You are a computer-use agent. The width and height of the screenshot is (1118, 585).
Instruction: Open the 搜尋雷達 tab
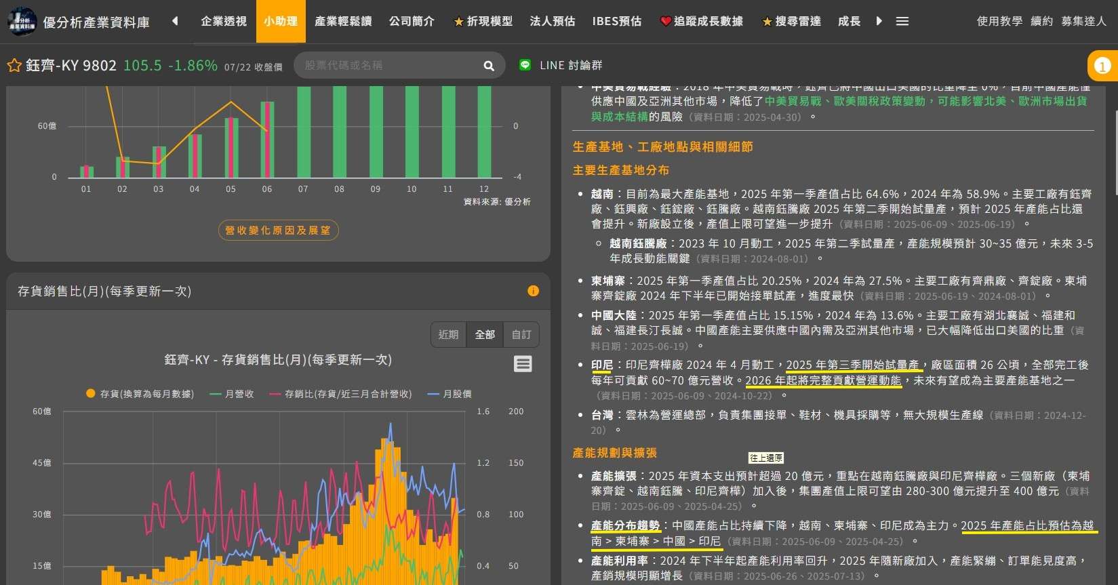[791, 22]
